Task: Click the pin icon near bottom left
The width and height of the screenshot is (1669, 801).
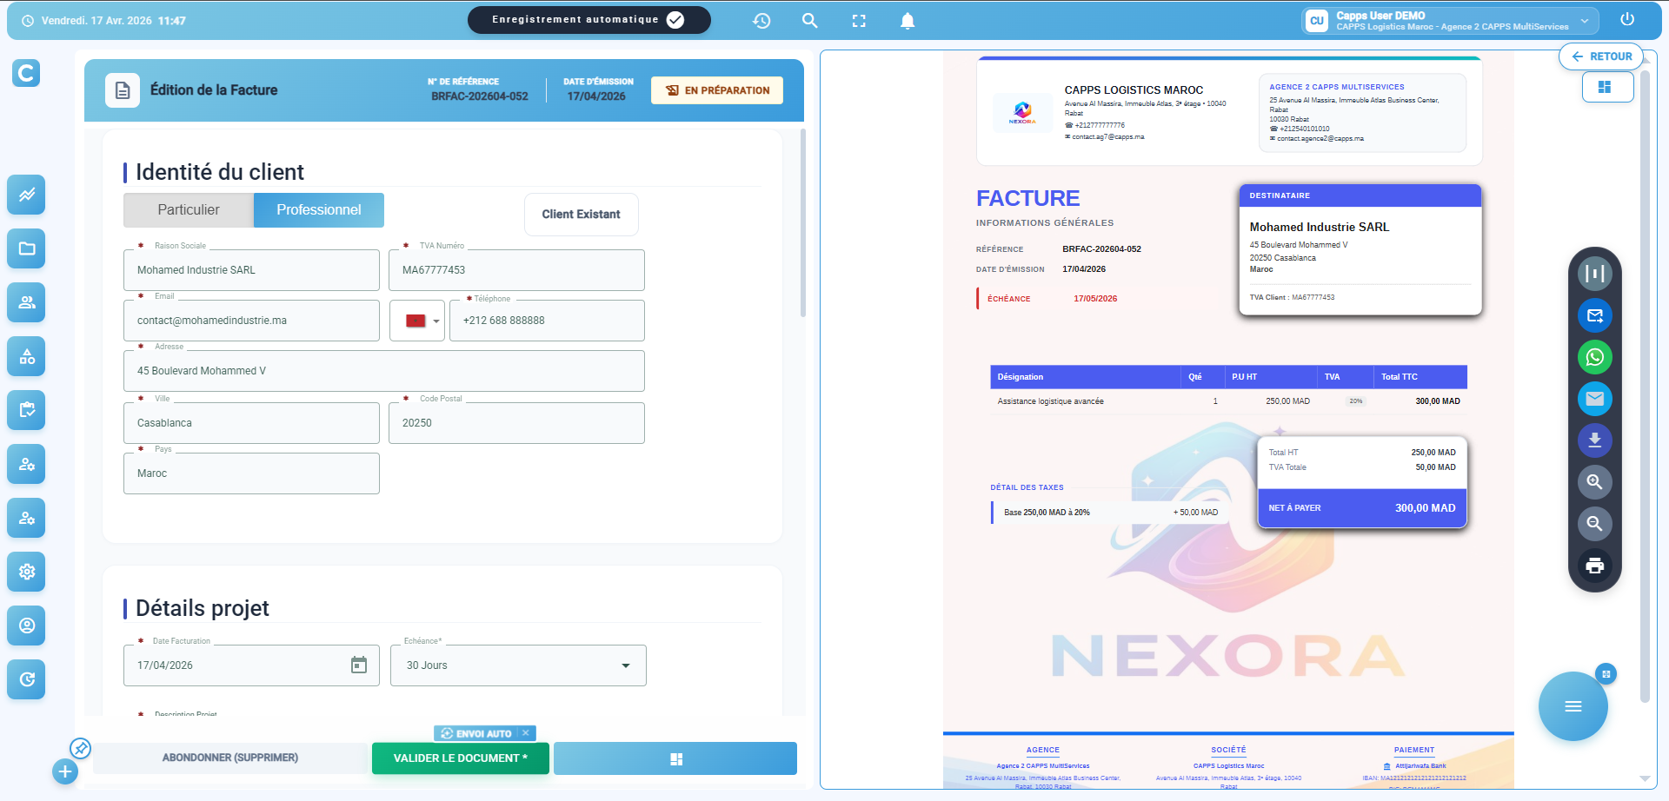Action: (80, 748)
